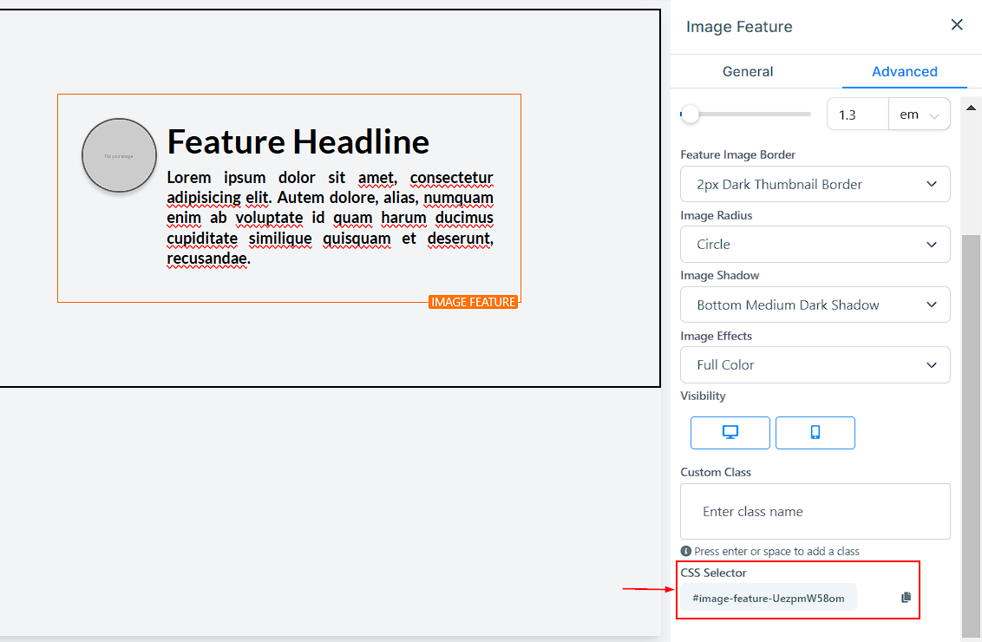
Task: Copy the CSS selector with clipboard icon
Action: (x=906, y=598)
